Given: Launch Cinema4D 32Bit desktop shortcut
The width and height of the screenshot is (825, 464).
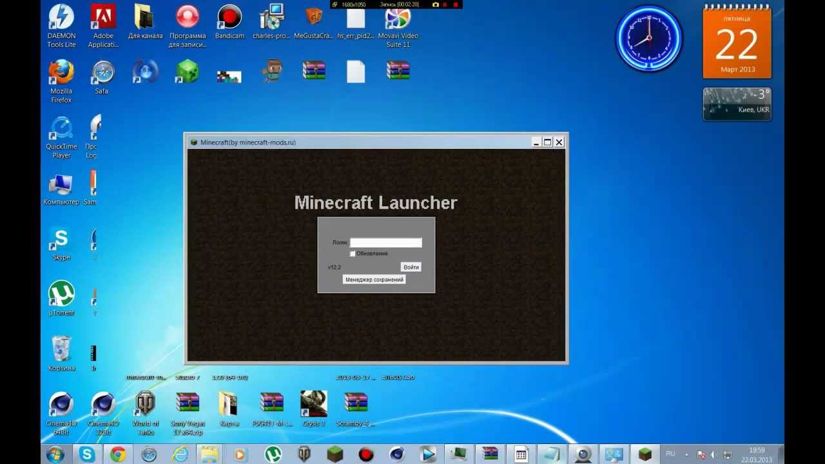Looking at the screenshot, I should 103,414.
